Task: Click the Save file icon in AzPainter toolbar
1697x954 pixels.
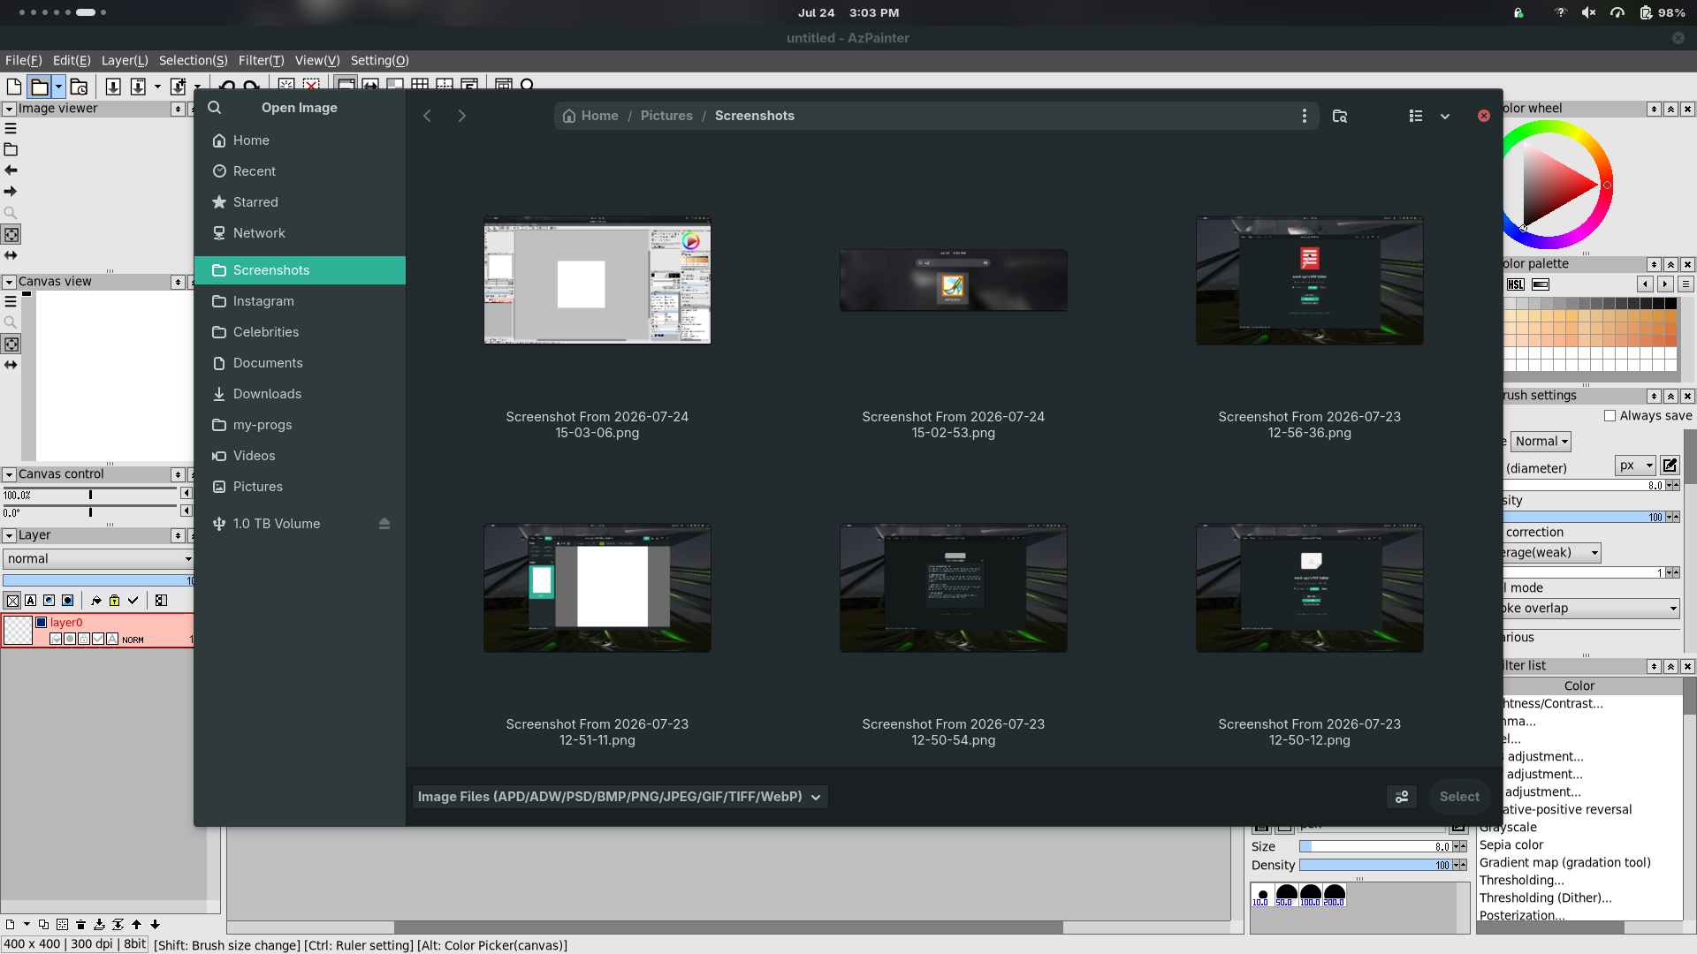Action: coord(113,86)
